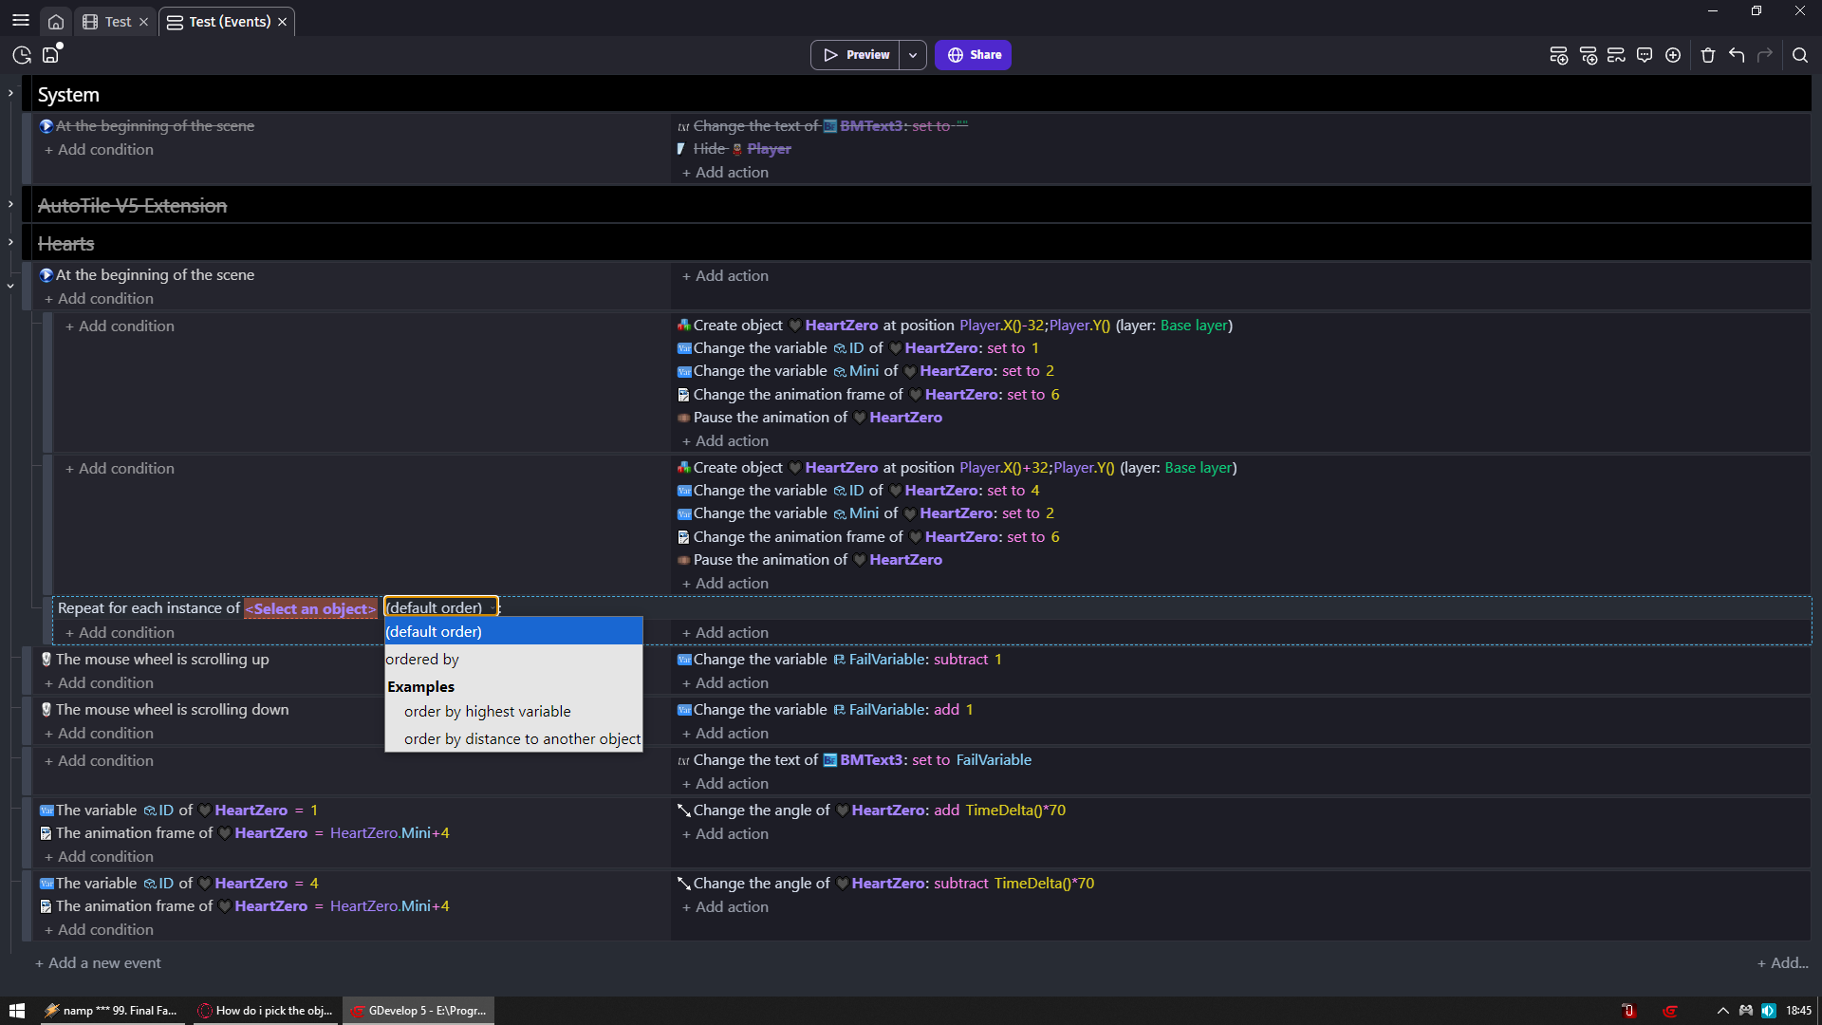
Task: Add condition in the Repeat for each event
Action: pyautogui.click(x=120, y=632)
